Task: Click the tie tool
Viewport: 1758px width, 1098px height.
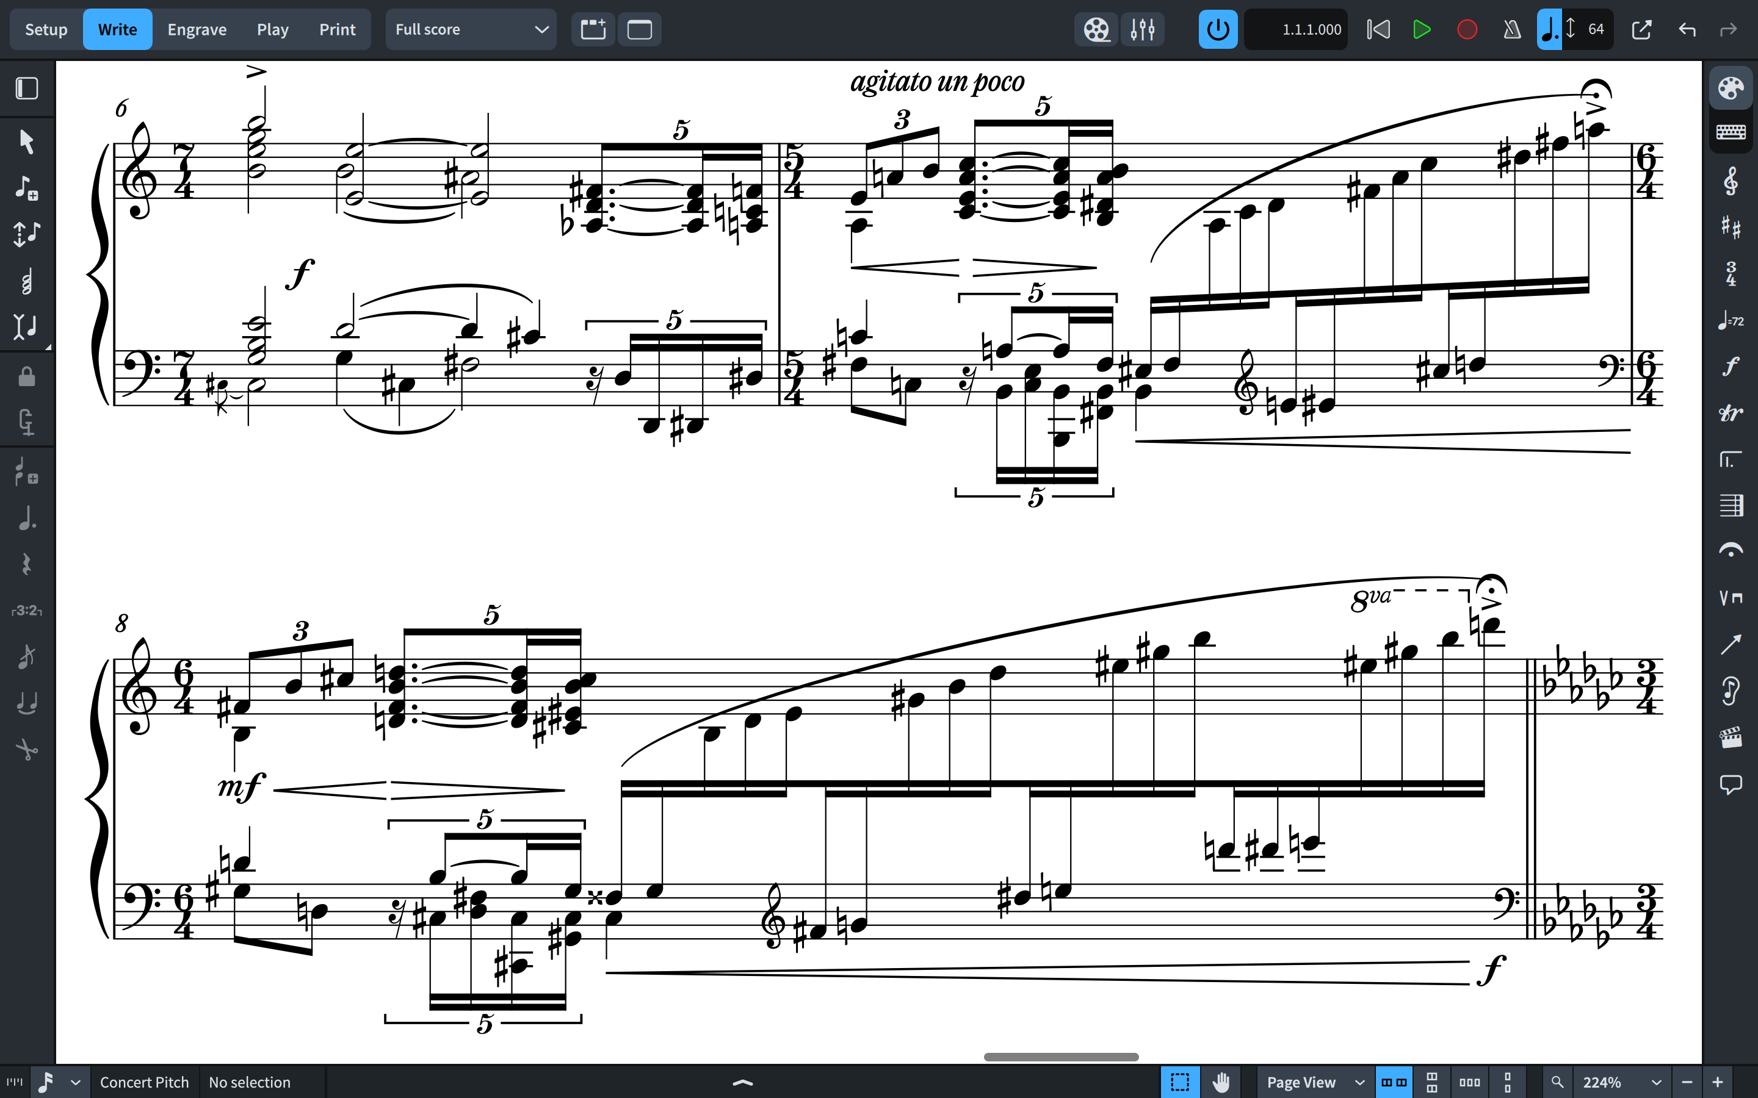Action: (27, 703)
